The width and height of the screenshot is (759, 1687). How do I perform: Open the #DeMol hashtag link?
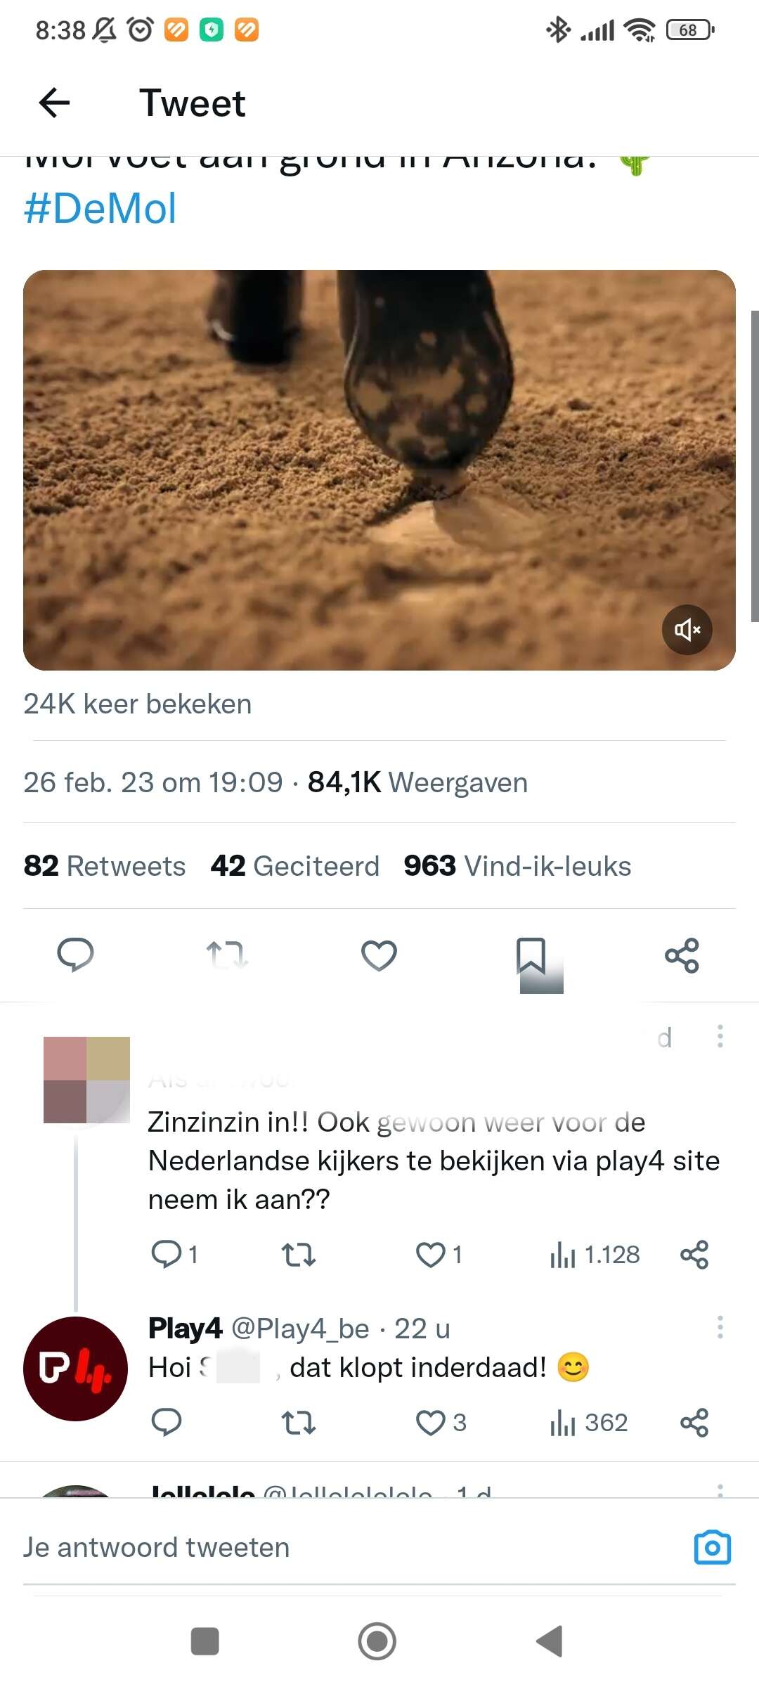click(x=100, y=209)
